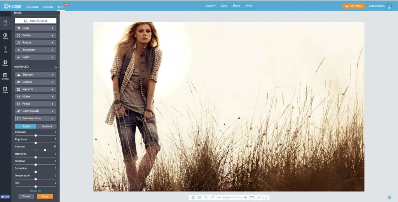Click the Contrast slider handle
398x202 pixels.
coord(45,150)
